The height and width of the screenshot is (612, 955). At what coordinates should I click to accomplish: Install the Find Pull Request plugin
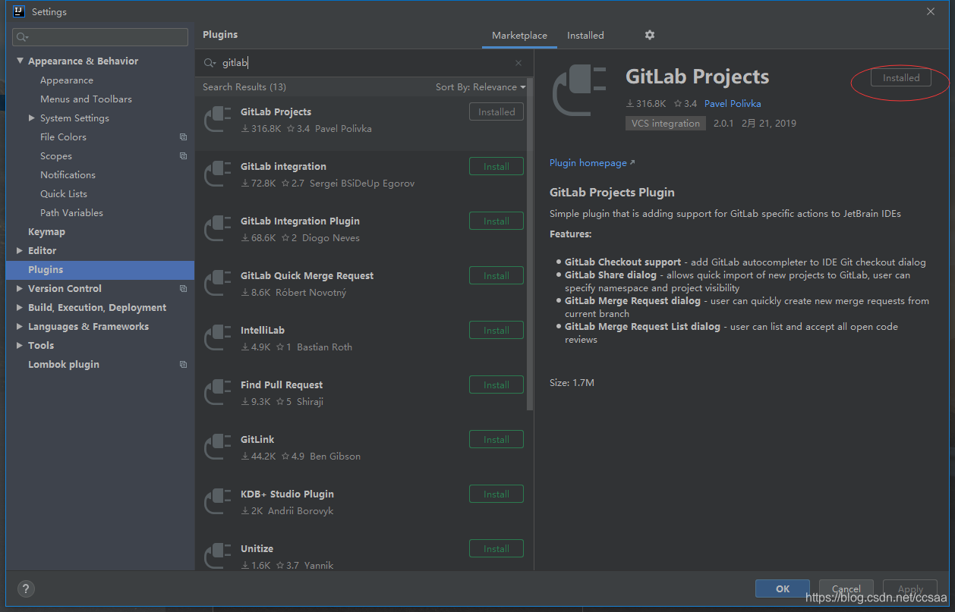pyautogui.click(x=496, y=385)
